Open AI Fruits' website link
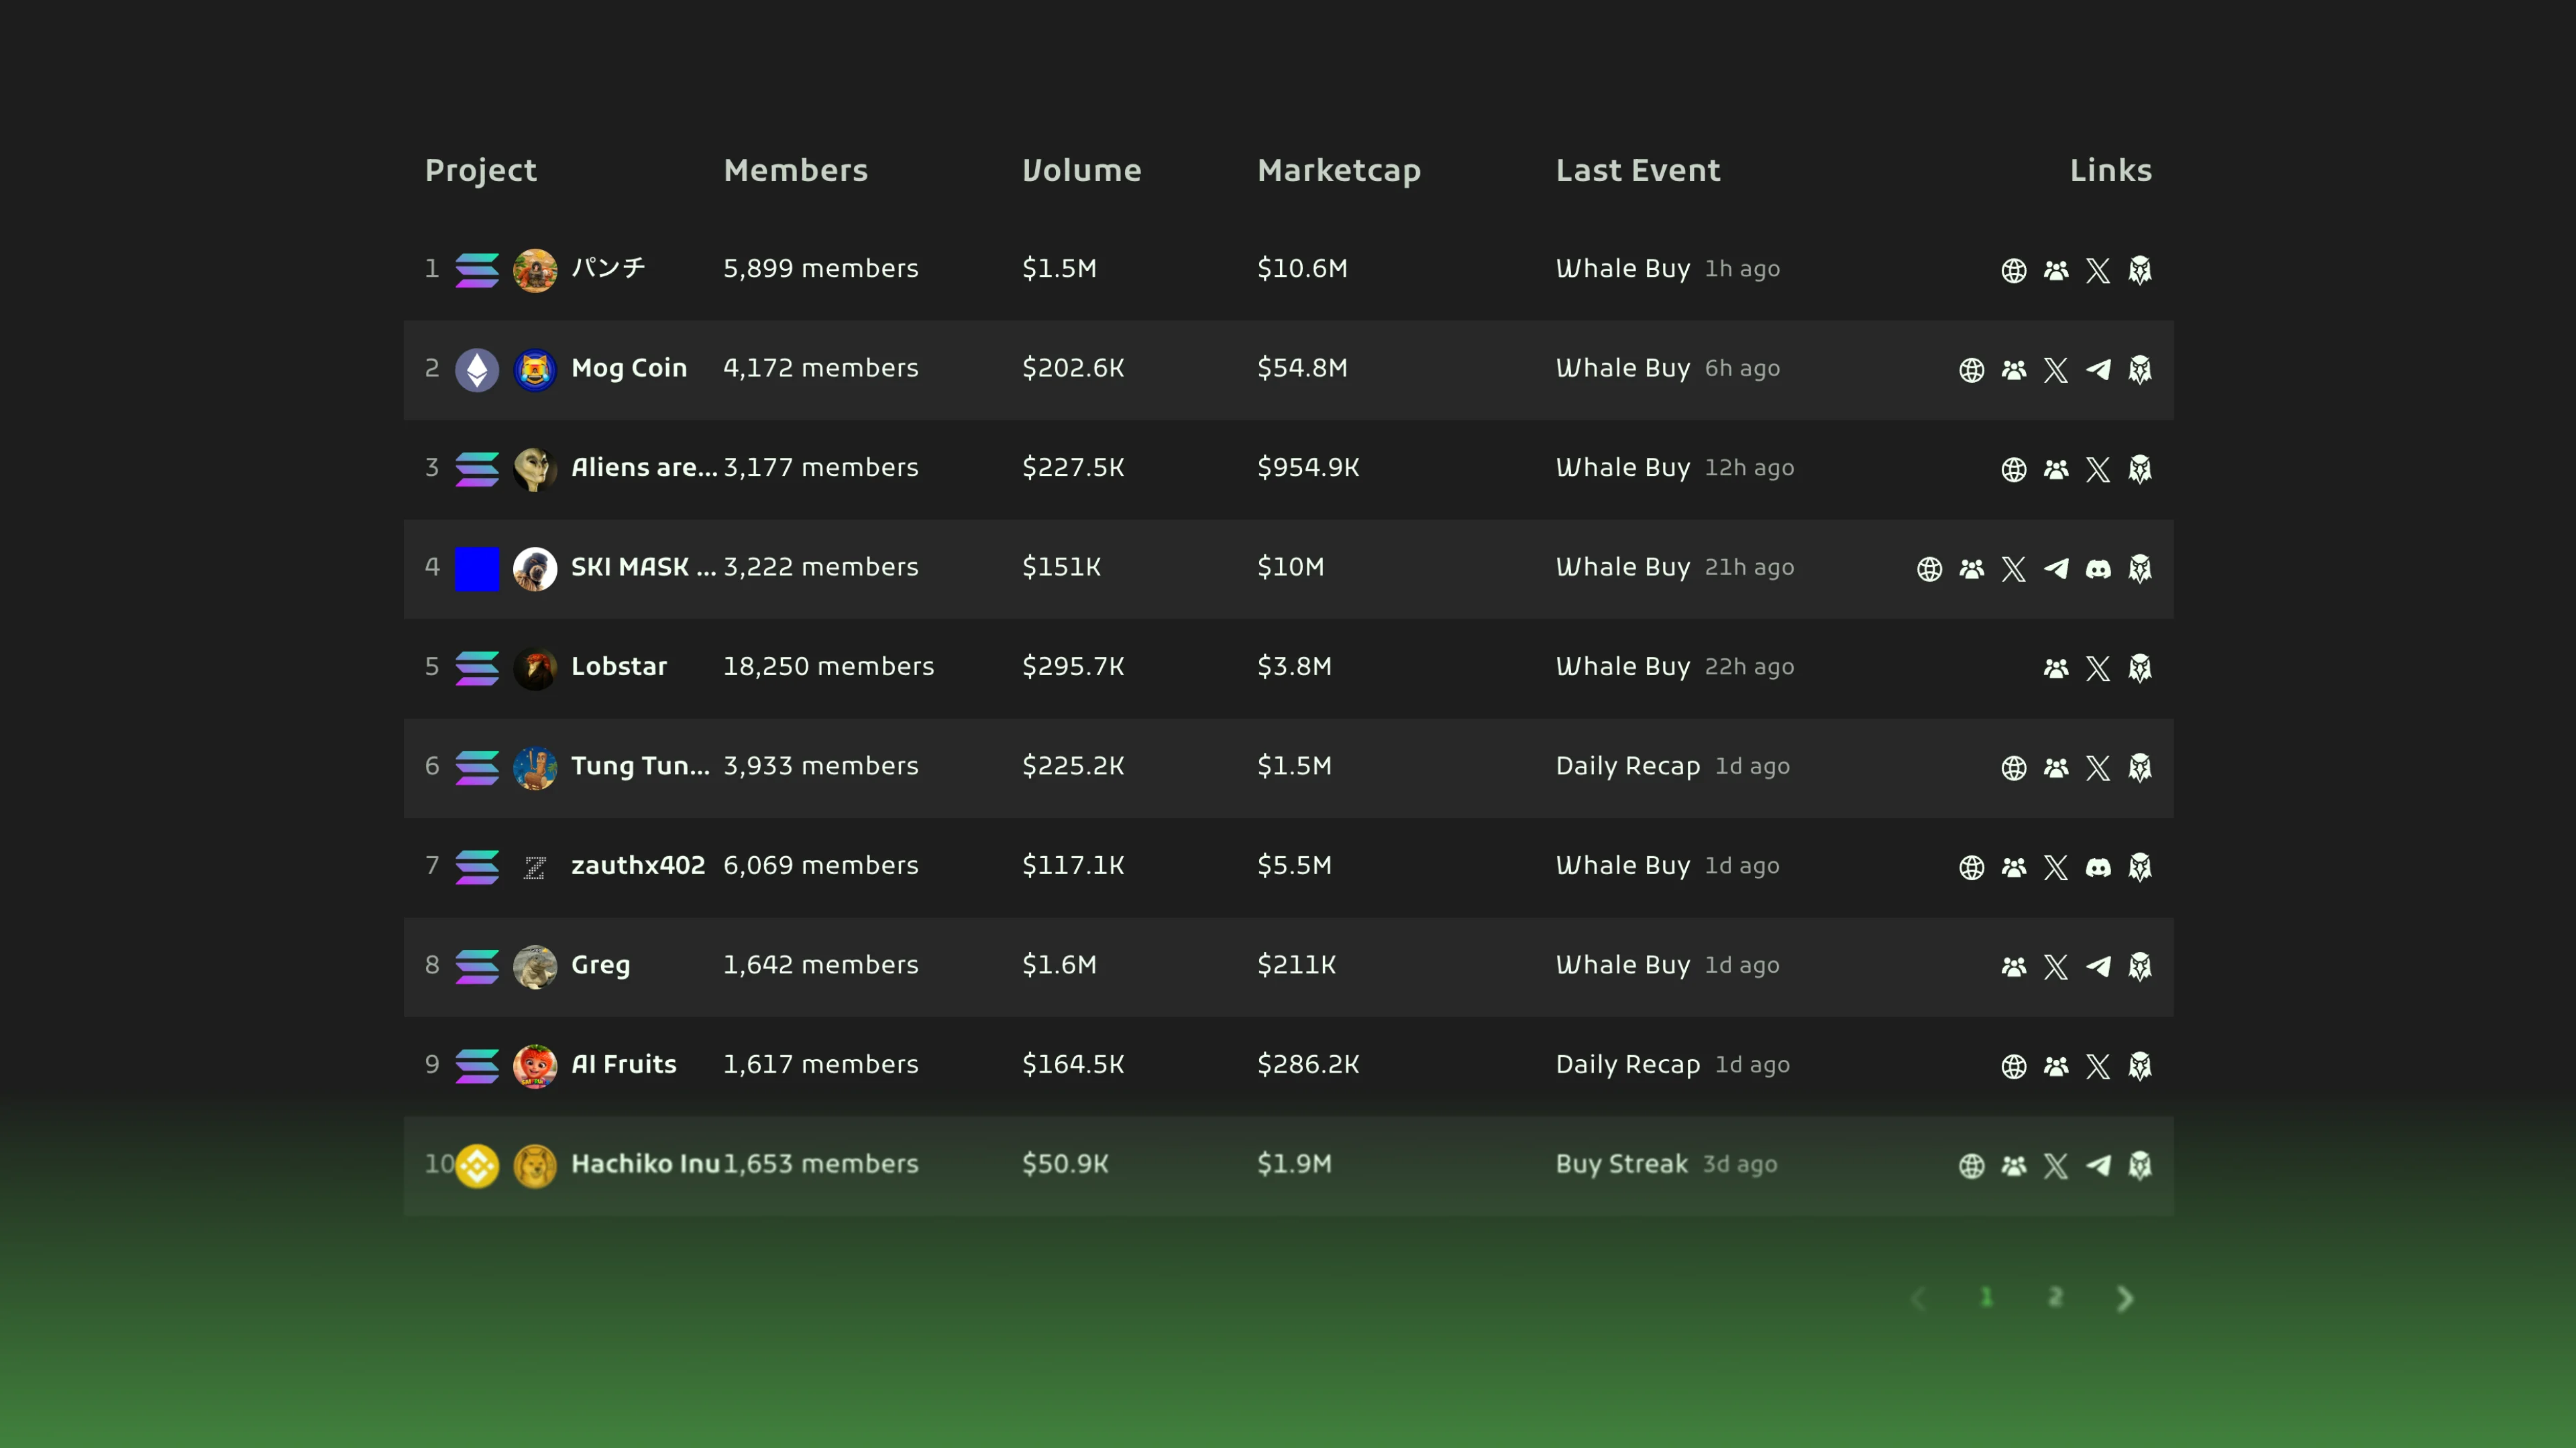The height and width of the screenshot is (1448, 2576). 2013,1067
